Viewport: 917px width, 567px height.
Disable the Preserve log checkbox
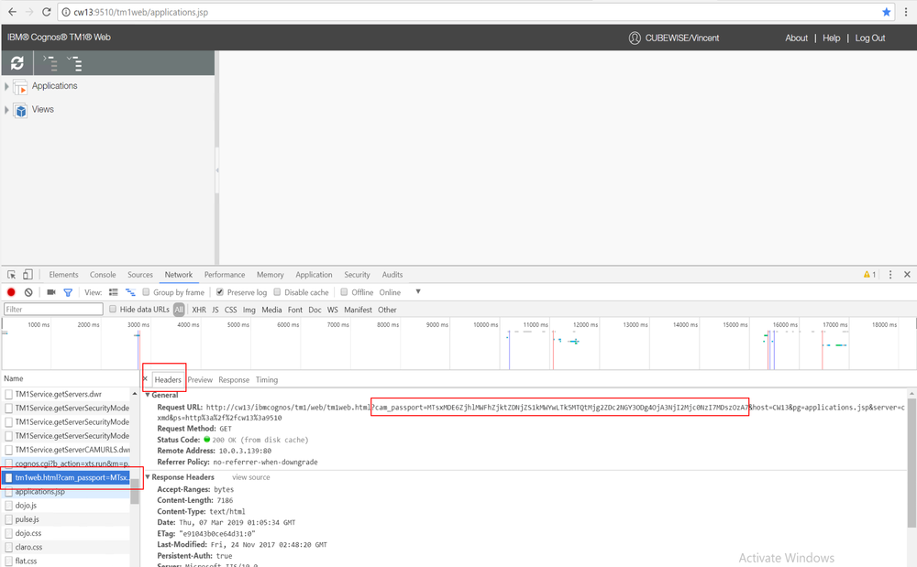[220, 292]
